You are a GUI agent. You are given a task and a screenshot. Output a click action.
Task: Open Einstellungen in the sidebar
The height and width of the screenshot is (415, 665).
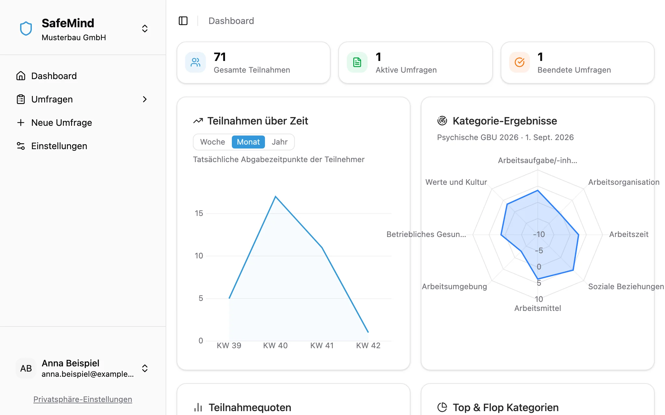pyautogui.click(x=83, y=146)
